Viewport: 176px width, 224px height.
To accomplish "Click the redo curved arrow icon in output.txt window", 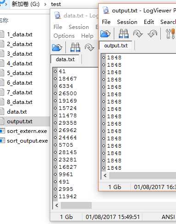I will point(138,34).
